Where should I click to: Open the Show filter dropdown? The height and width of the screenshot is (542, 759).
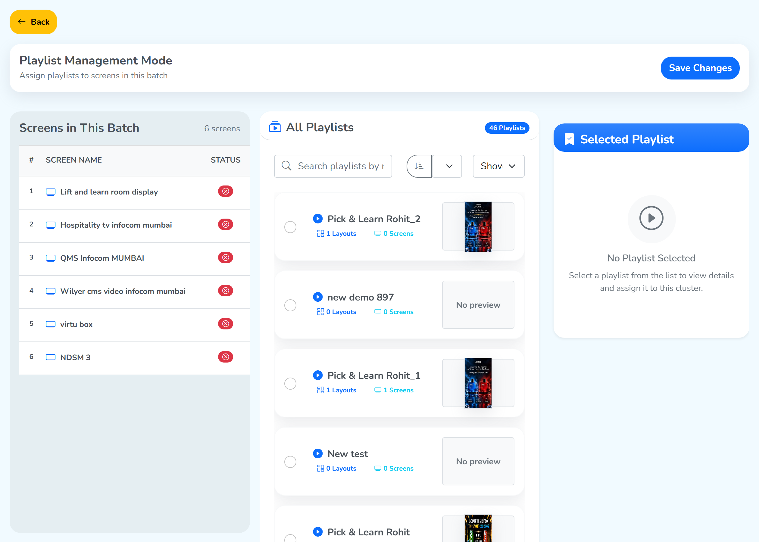tap(498, 166)
